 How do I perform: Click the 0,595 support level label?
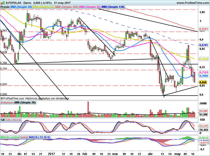coord(4,94)
